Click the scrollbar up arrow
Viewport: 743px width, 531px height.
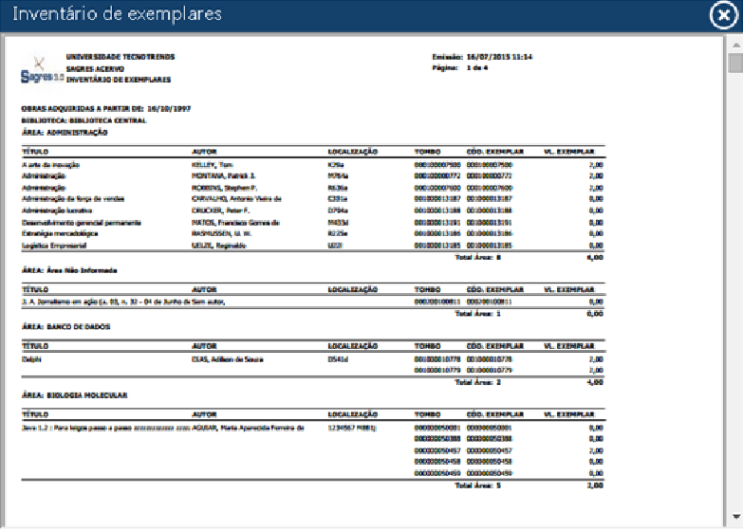(734, 44)
